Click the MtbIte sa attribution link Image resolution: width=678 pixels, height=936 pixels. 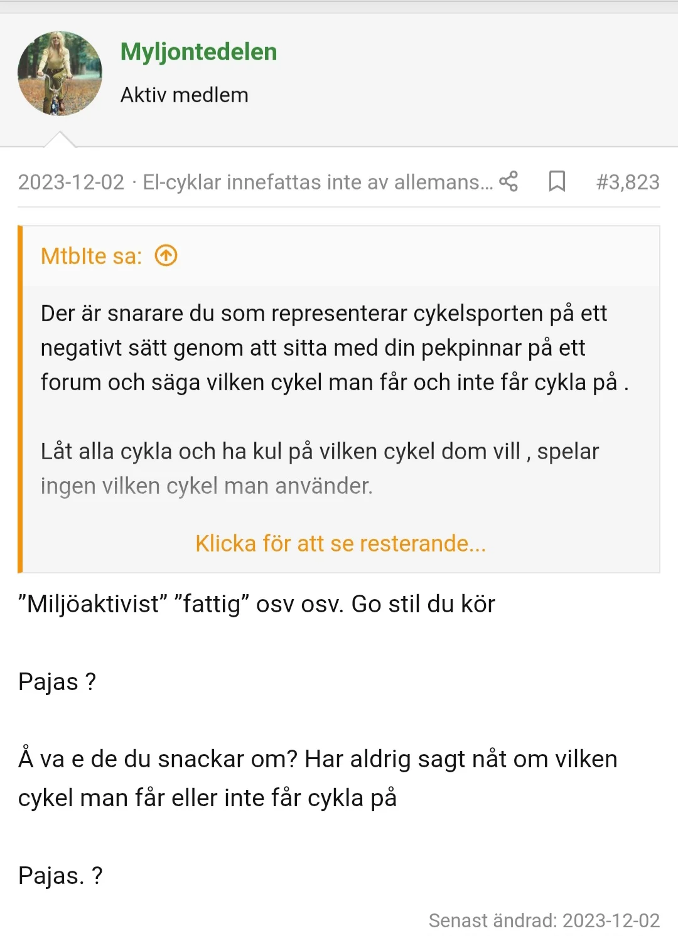pyautogui.click(x=91, y=255)
